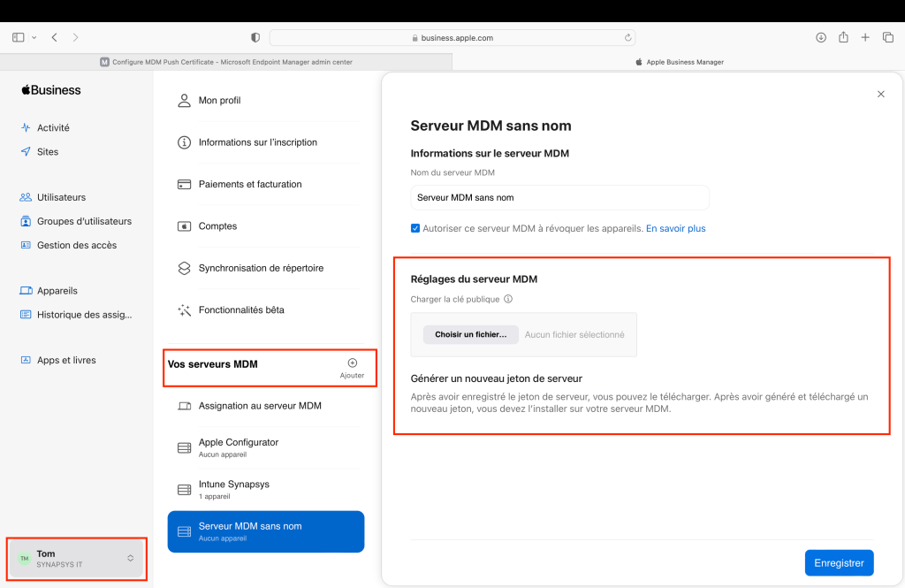905x588 pixels.
Task: Click the Enregistrer button
Action: pyautogui.click(x=839, y=562)
